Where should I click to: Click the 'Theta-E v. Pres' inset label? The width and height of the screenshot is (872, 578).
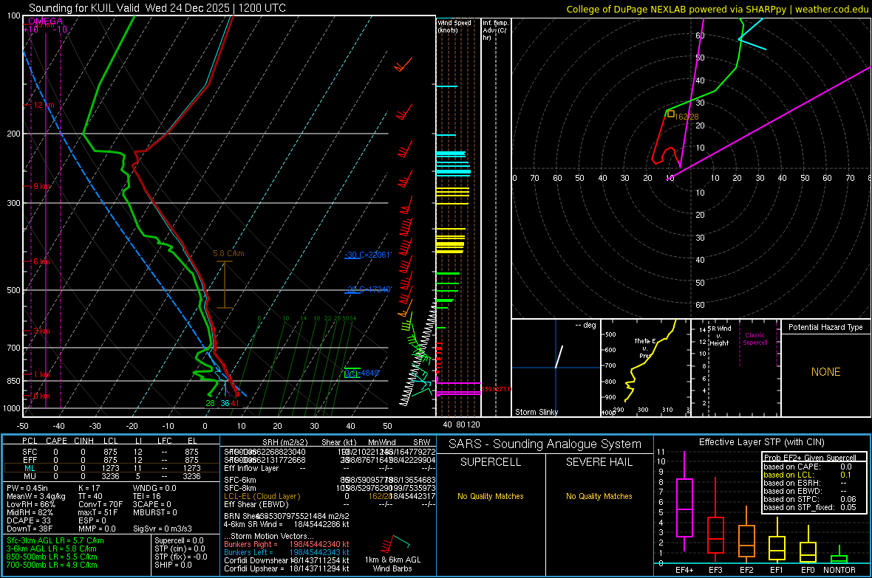[644, 348]
